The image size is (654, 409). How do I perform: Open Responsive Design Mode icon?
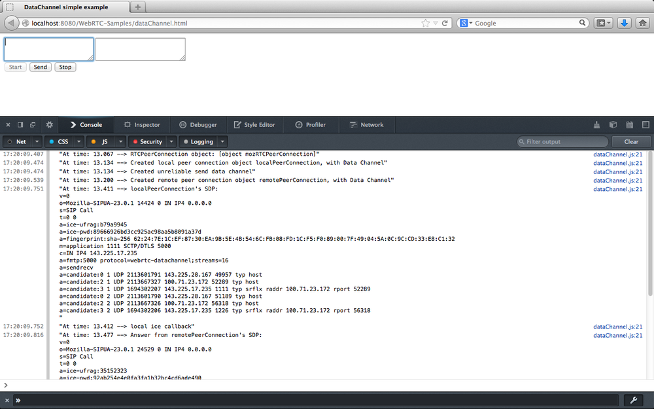(645, 124)
